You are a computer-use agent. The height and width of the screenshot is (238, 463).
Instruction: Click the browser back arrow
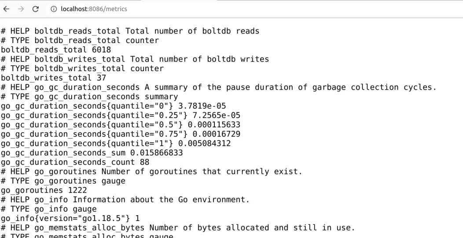pos(7,9)
